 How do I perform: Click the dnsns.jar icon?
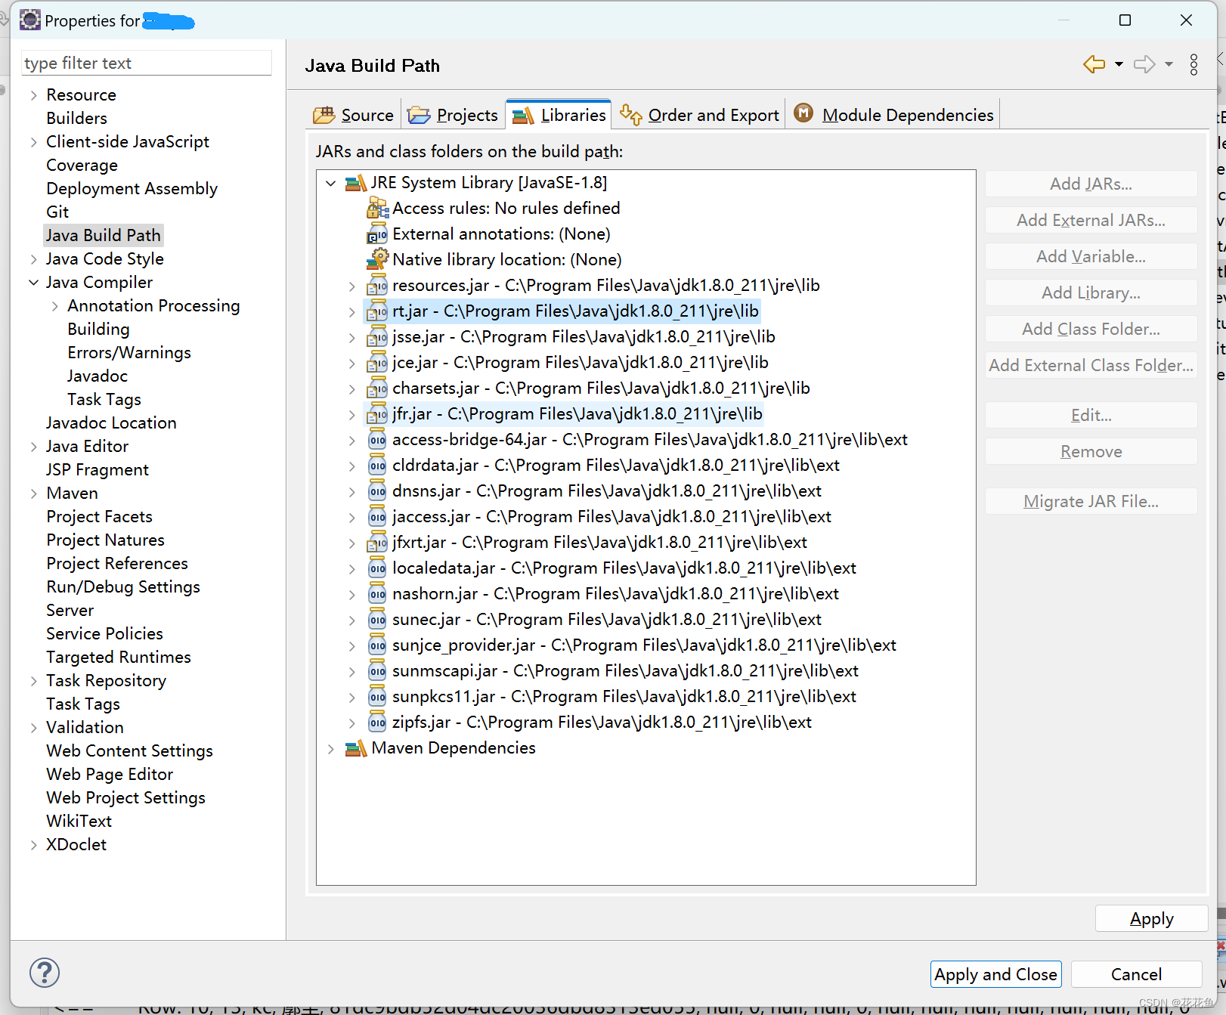pyautogui.click(x=377, y=491)
